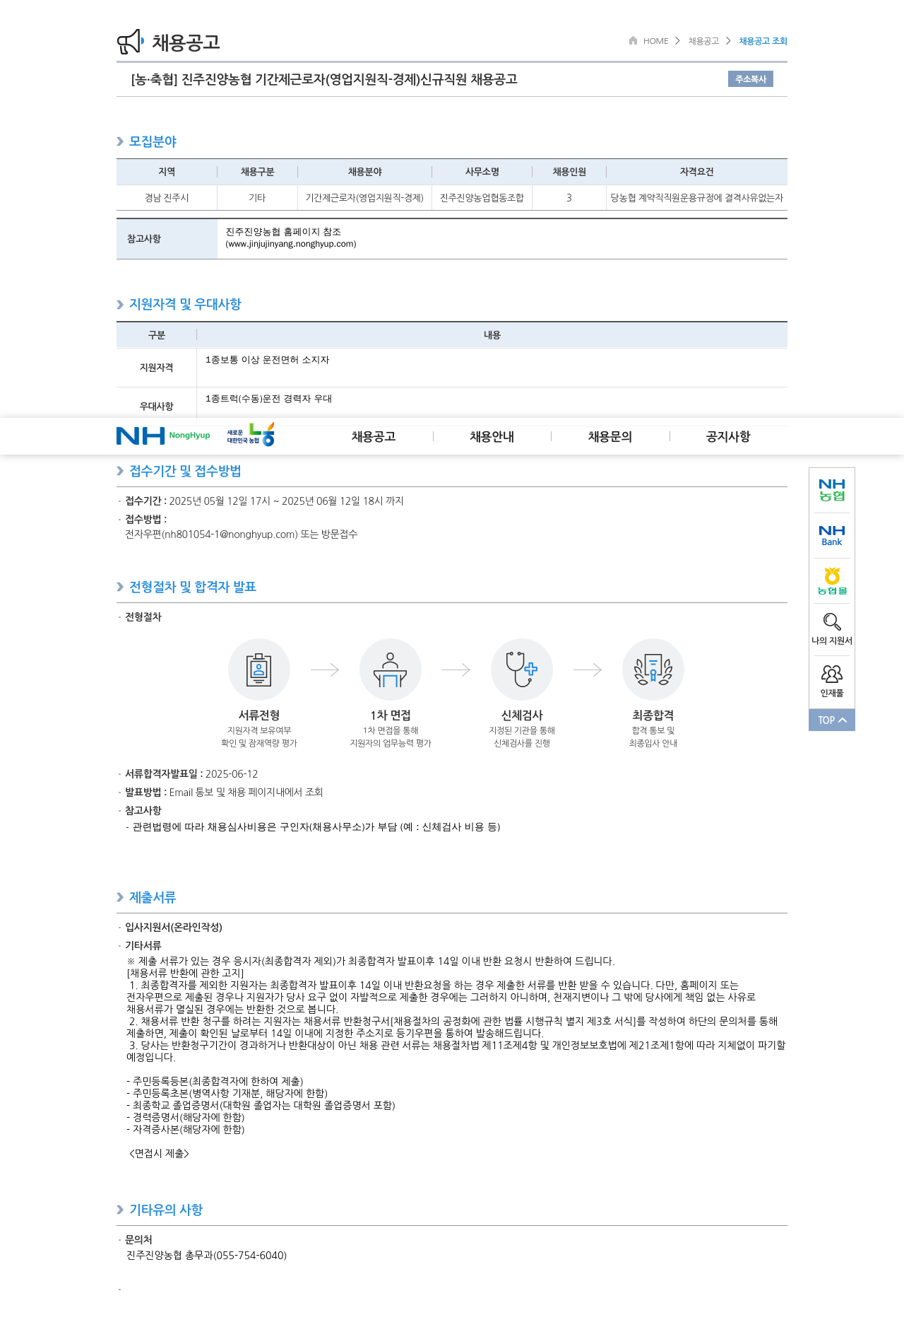This screenshot has height=1344, width=904.
Task: Click the phone number 055-754-6040
Action: (250, 1256)
